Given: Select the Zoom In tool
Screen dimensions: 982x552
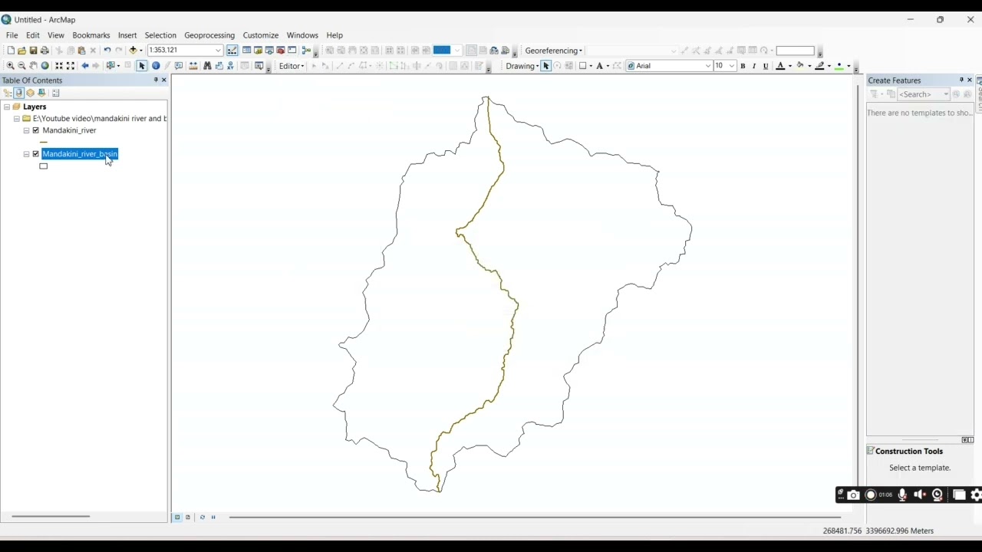Looking at the screenshot, I should tap(11, 66).
